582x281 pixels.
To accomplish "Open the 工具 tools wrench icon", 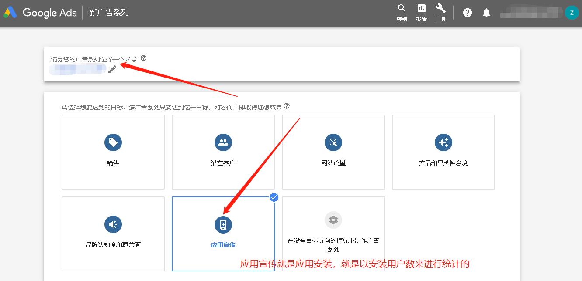I will click(440, 9).
